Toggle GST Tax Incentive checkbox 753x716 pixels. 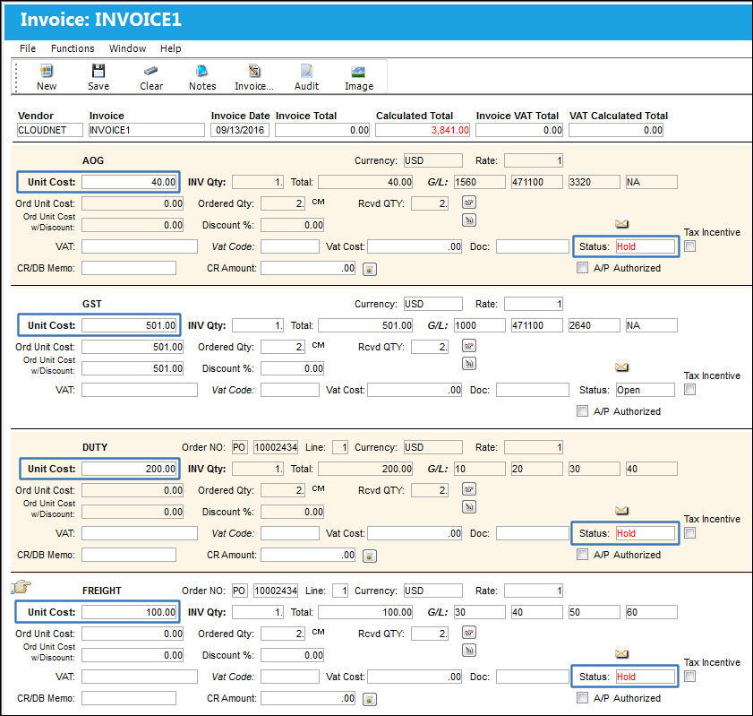pos(689,389)
